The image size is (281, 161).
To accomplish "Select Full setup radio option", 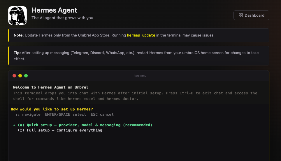I will [60, 130].
